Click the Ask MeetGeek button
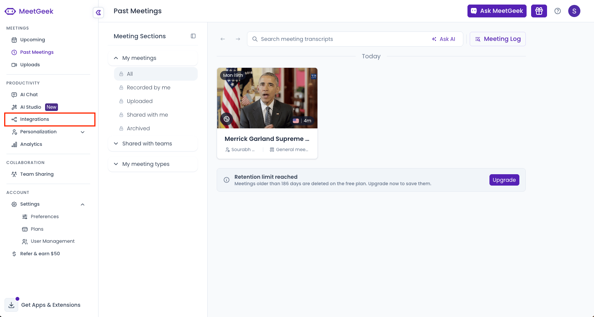594x317 pixels. point(497,11)
